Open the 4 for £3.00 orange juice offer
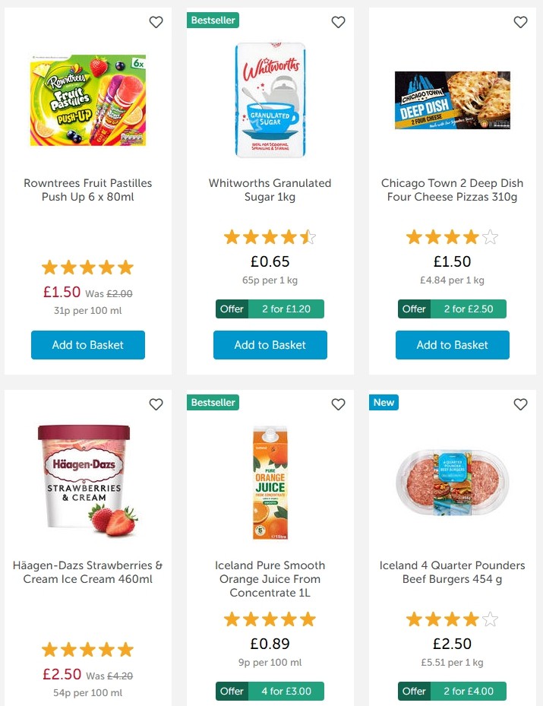Viewport: 543px width, 706px height. 270,692
